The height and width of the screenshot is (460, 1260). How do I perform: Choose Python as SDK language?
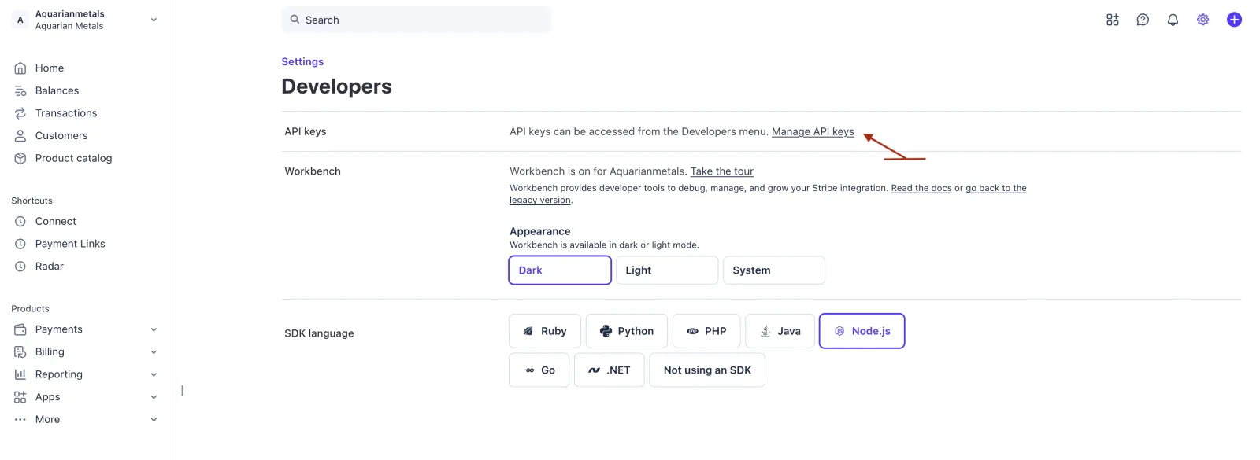click(x=627, y=331)
